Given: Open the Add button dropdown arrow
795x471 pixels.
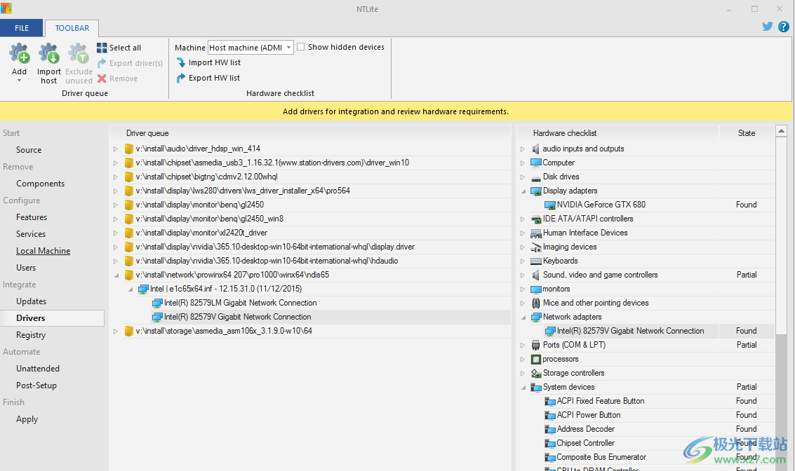Looking at the screenshot, I should [x=19, y=81].
